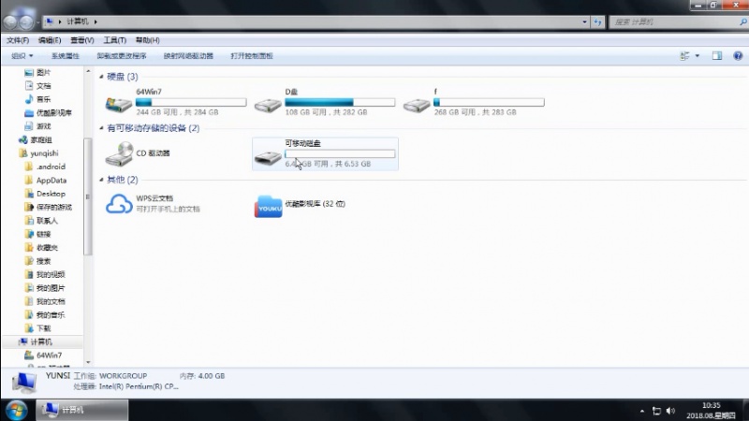Click the D盘 usage bar

point(340,102)
